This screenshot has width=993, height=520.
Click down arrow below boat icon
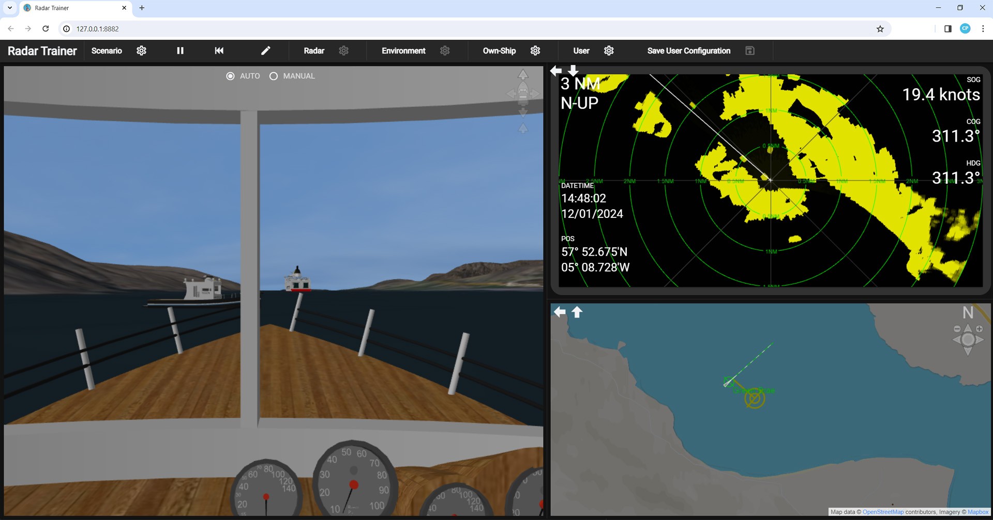click(523, 112)
